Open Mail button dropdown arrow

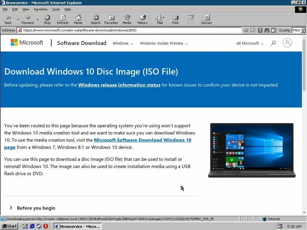click(x=163, y=18)
